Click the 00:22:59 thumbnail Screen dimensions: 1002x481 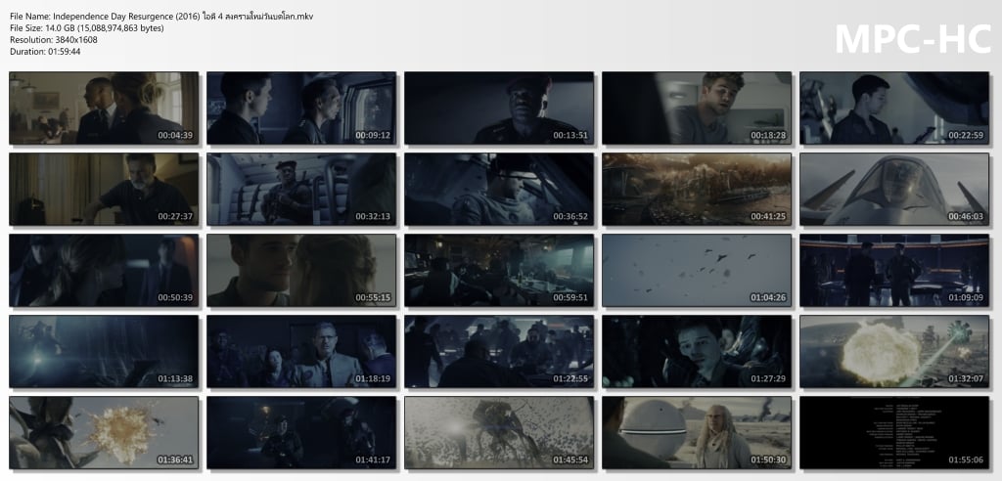pyautogui.click(x=894, y=108)
